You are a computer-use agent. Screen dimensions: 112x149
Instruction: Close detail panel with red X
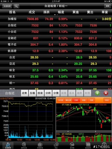(x=106, y=93)
